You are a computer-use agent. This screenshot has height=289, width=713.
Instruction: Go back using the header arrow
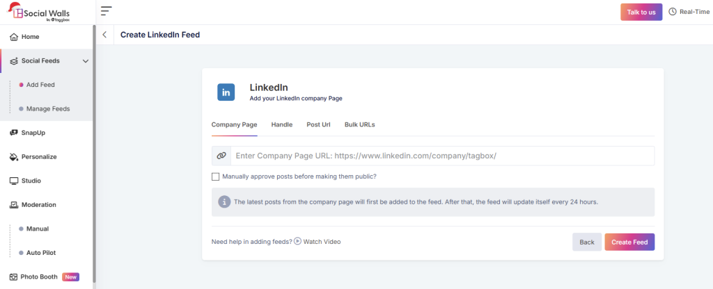click(104, 35)
